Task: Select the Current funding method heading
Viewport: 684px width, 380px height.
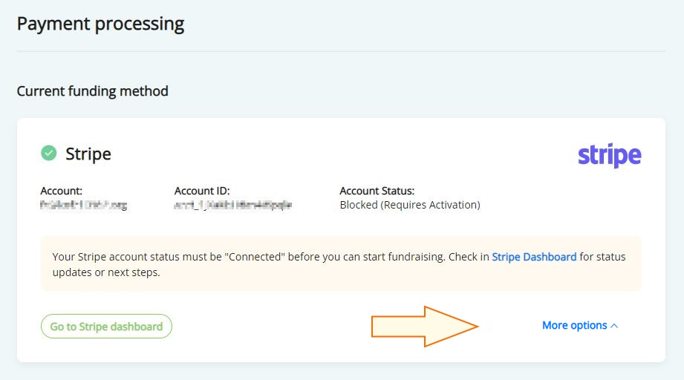Action: (93, 91)
